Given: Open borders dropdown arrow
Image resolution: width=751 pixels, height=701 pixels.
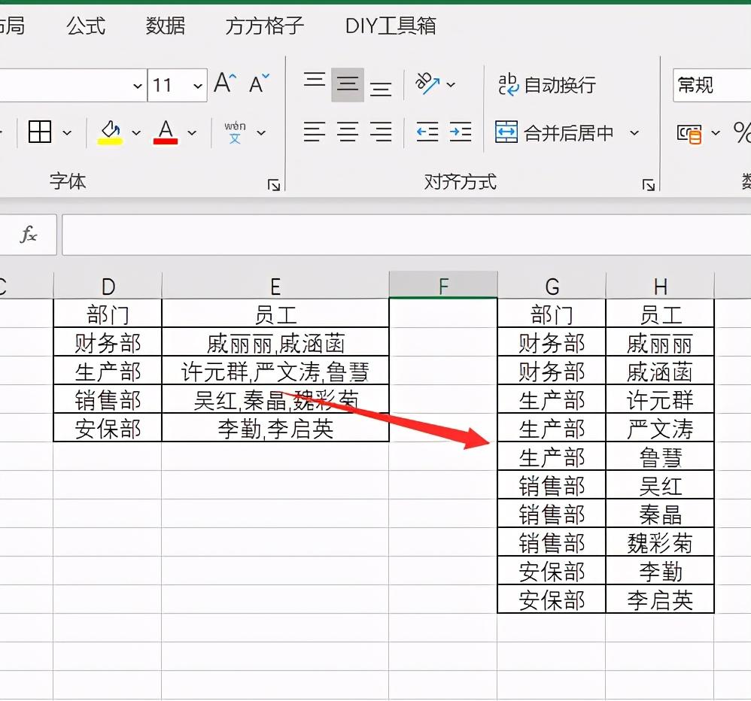Looking at the screenshot, I should click(67, 132).
